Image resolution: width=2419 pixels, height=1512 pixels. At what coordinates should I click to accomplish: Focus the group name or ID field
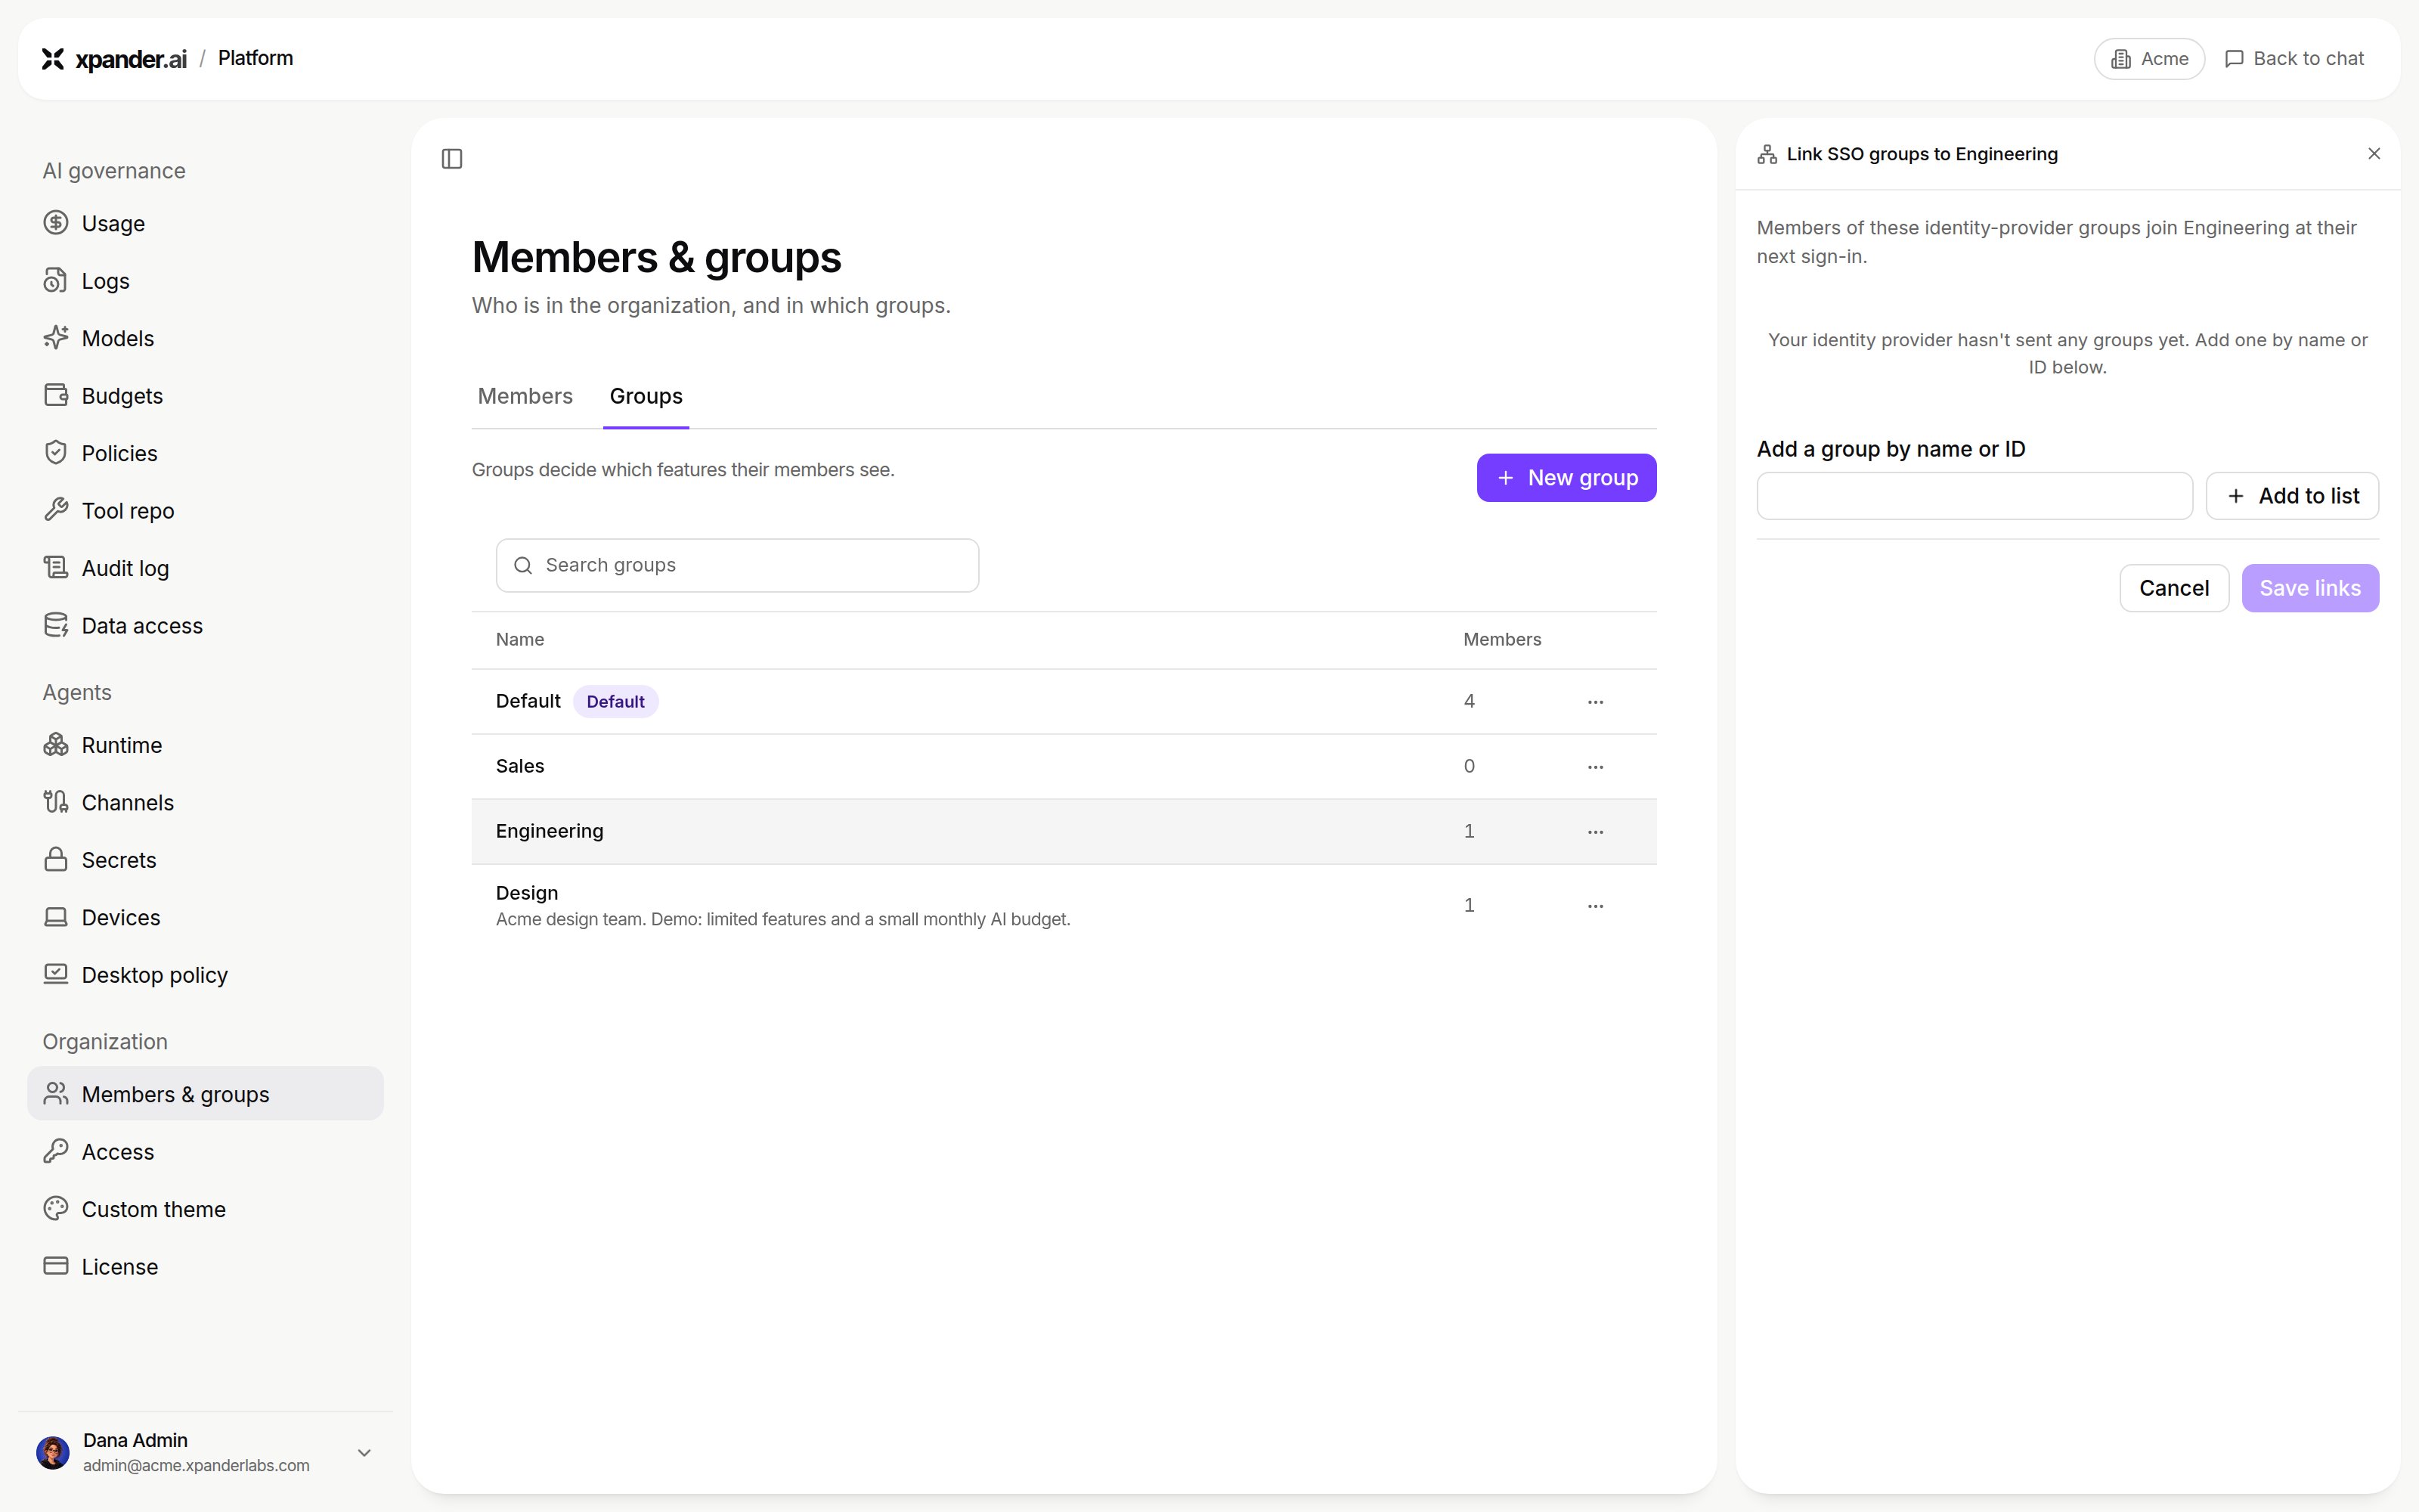(x=1975, y=496)
